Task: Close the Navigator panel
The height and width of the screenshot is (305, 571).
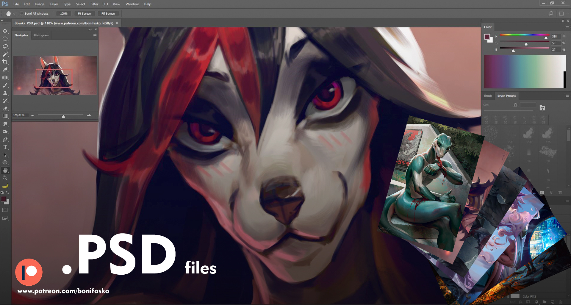Action: 96,29
